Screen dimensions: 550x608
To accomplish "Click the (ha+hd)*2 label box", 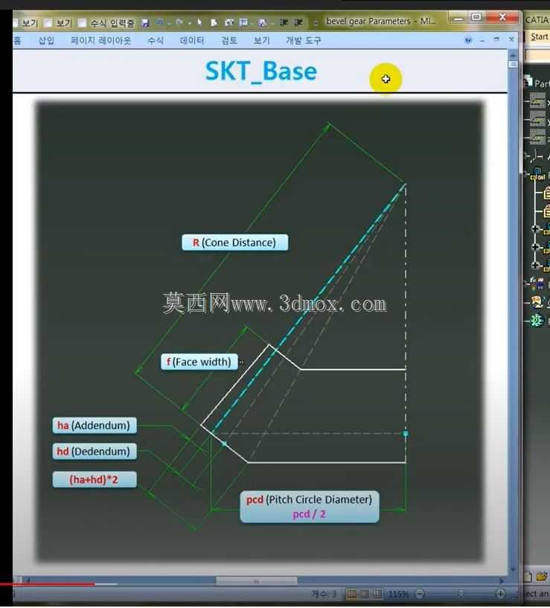I will tap(95, 480).
